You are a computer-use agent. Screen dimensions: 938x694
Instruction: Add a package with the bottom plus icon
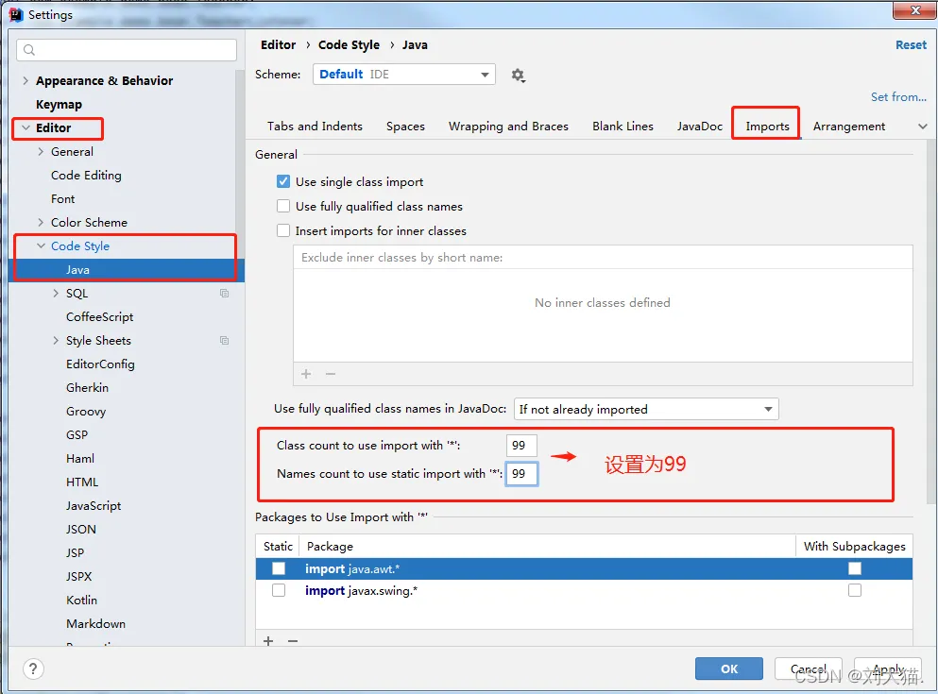tap(268, 641)
